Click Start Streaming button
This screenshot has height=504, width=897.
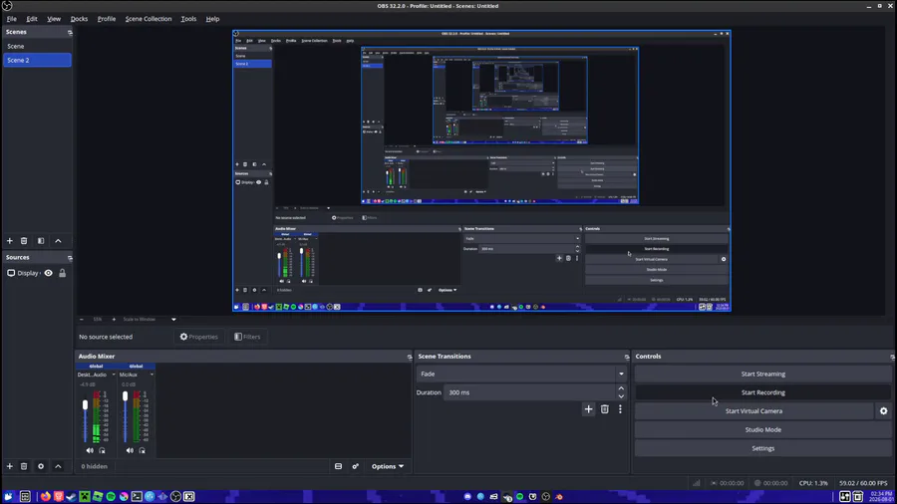click(x=763, y=374)
